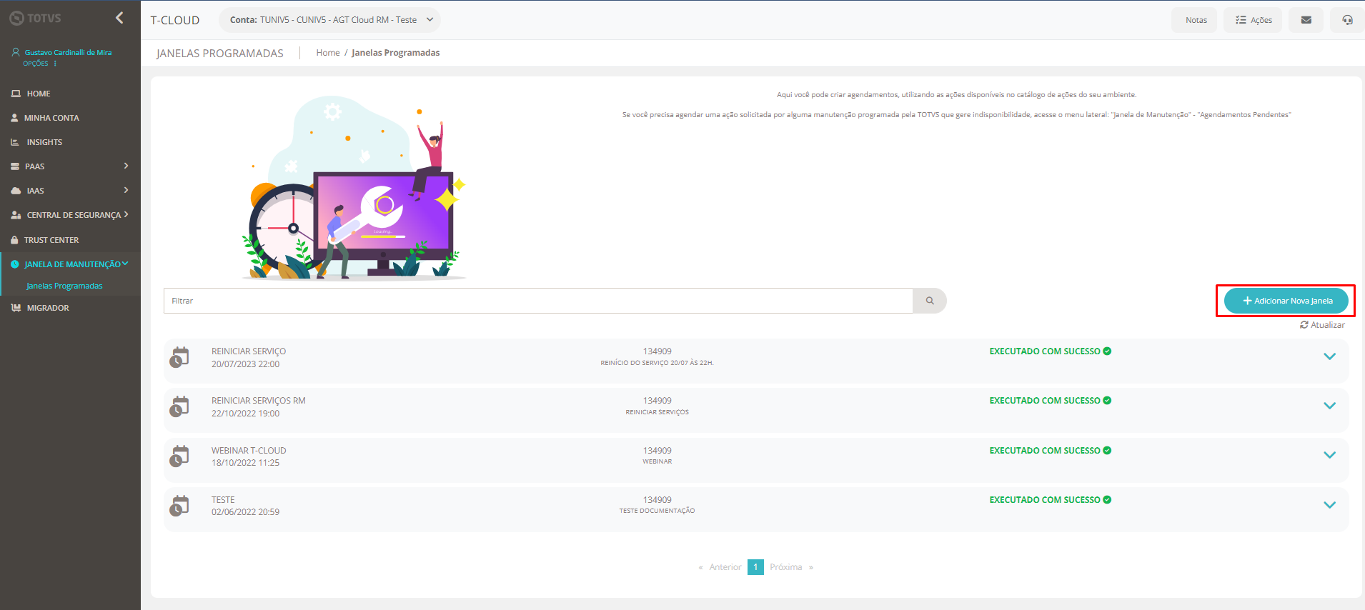
Task: Open the Ações button
Action: pos(1254,20)
